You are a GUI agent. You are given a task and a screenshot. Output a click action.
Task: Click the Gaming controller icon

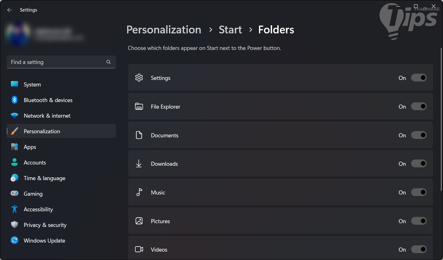pyautogui.click(x=14, y=194)
